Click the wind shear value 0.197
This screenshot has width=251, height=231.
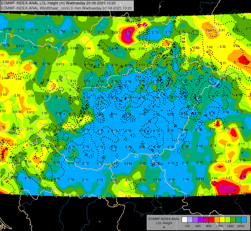(x=215, y=195)
